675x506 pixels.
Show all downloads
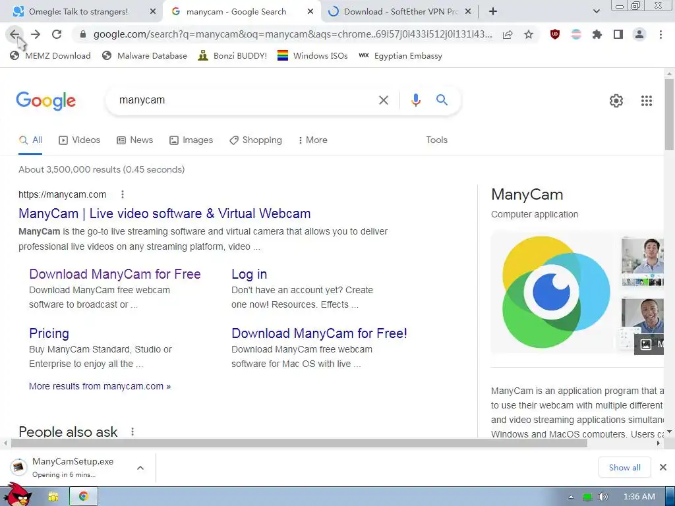pyautogui.click(x=625, y=468)
